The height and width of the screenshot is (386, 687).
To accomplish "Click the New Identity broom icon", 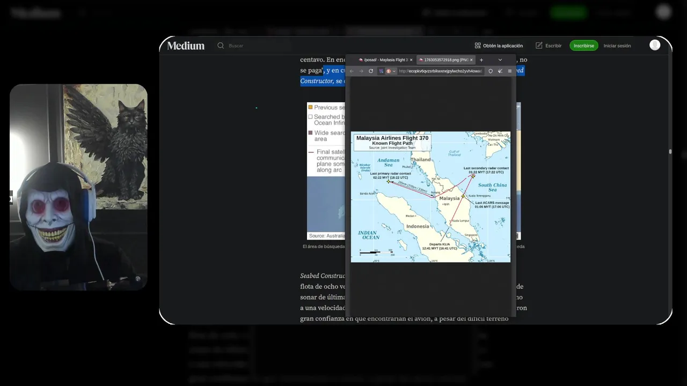I will (x=500, y=71).
